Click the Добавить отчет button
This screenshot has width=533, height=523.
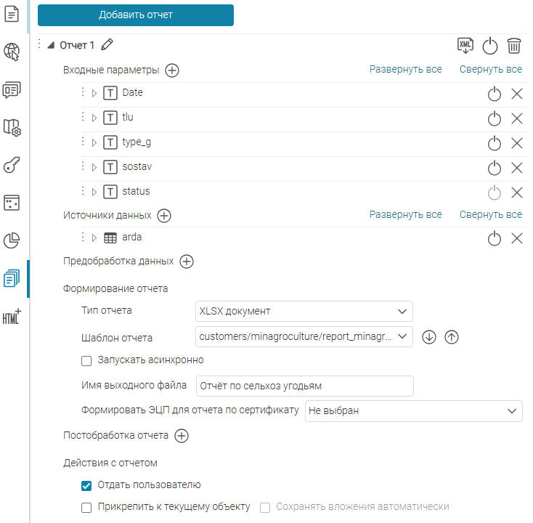pyautogui.click(x=136, y=15)
